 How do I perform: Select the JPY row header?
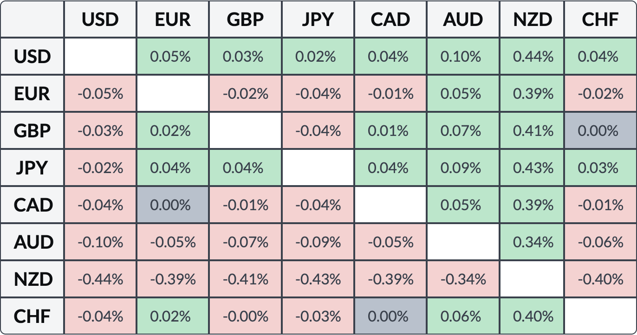coord(32,168)
